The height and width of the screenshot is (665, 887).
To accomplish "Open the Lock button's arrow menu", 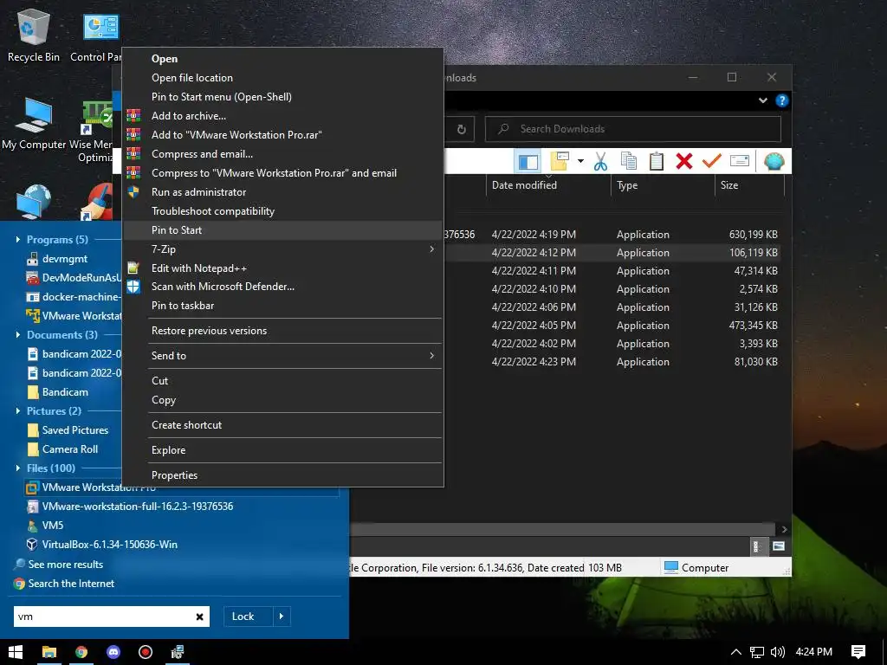I will [282, 617].
